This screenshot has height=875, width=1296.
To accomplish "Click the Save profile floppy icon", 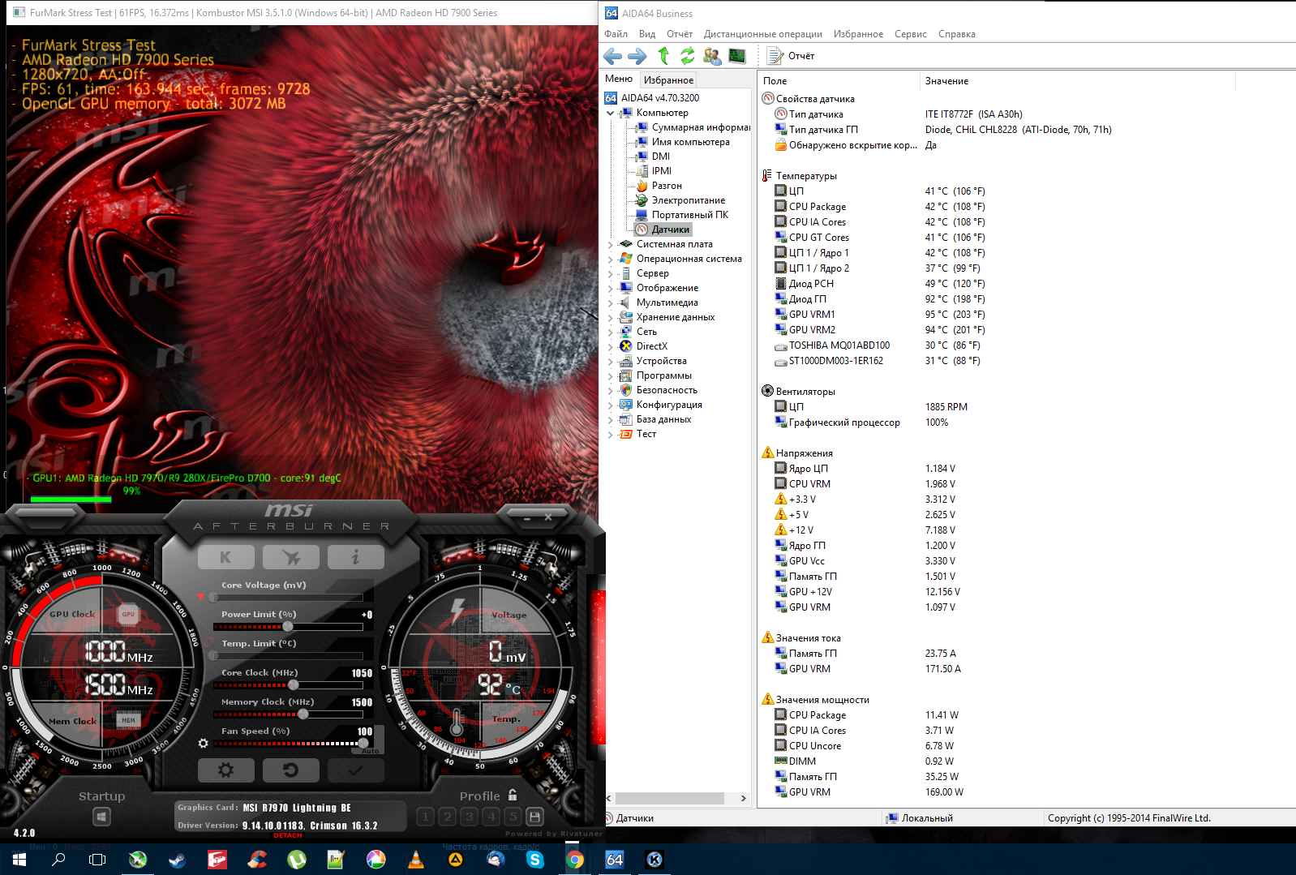I will tap(534, 817).
